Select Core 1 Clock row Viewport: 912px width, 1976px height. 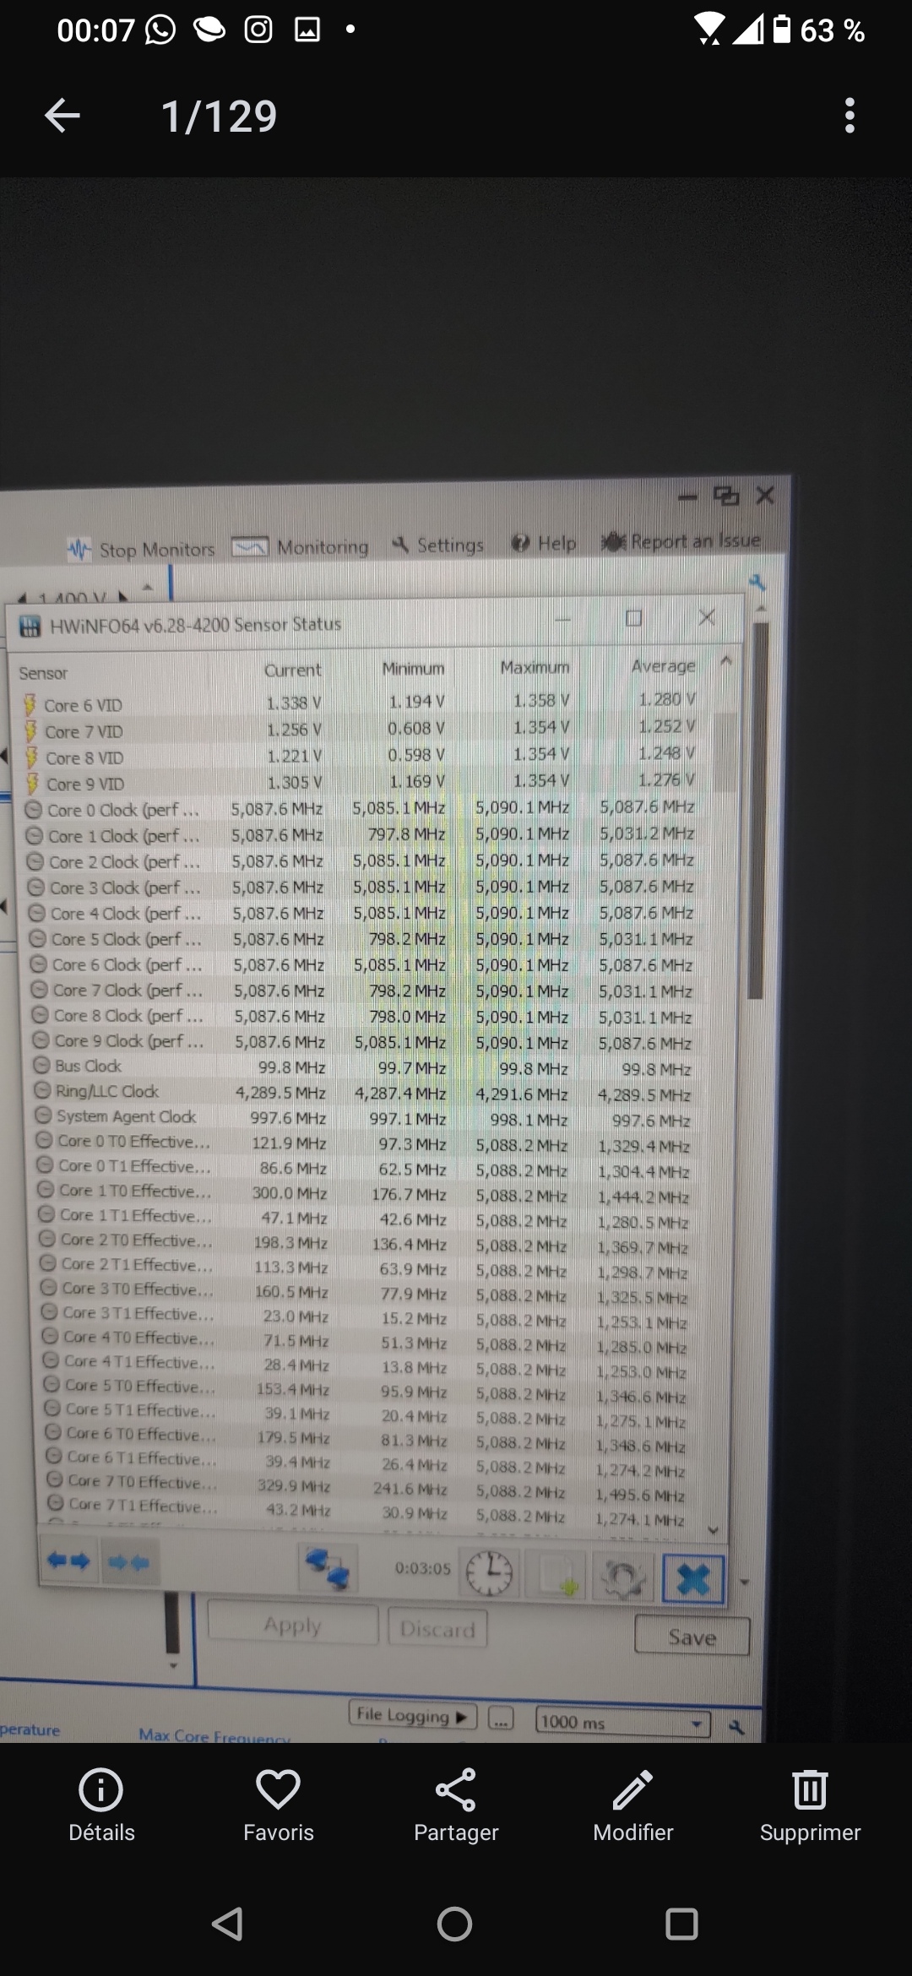pos(361,834)
